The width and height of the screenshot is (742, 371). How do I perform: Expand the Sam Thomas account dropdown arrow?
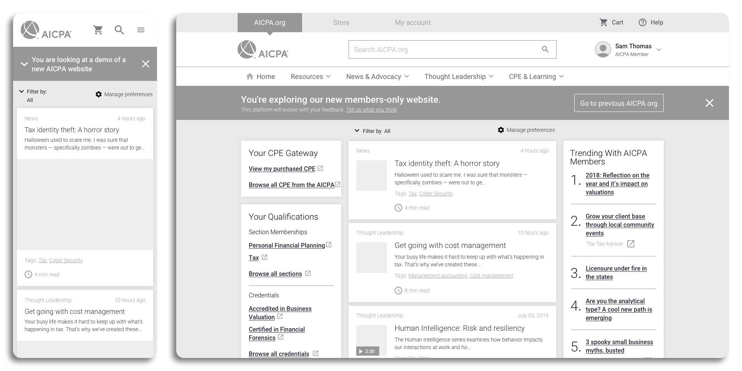point(659,50)
